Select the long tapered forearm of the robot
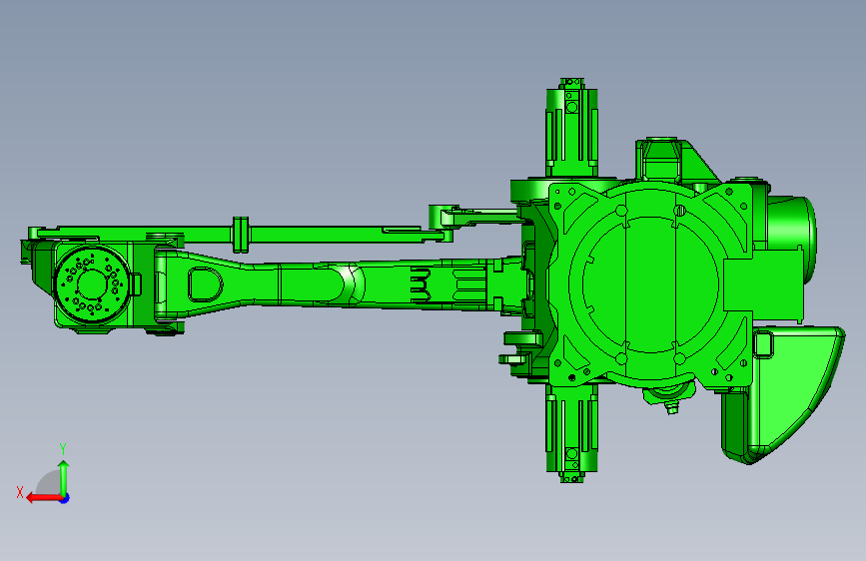The width and height of the screenshot is (866, 561). [x=332, y=283]
